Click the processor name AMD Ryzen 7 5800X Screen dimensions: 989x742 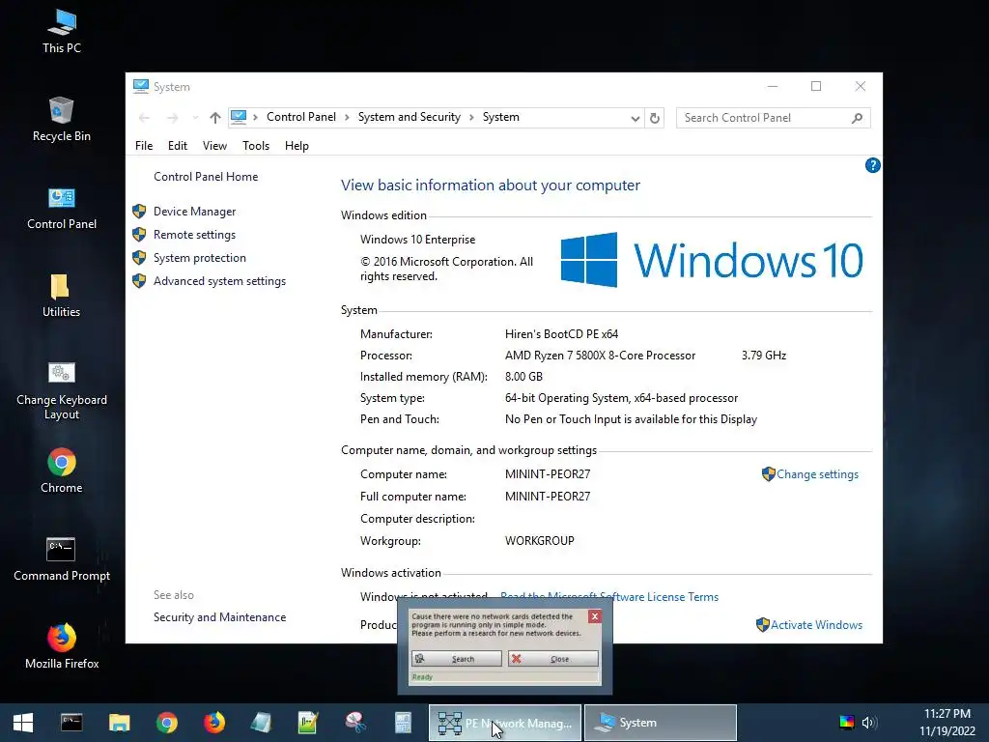(600, 356)
